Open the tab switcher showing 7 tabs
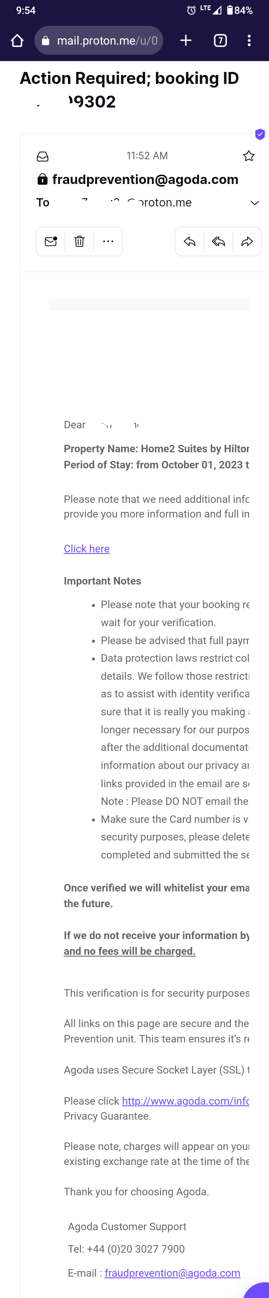This screenshot has width=269, height=1298. click(220, 40)
